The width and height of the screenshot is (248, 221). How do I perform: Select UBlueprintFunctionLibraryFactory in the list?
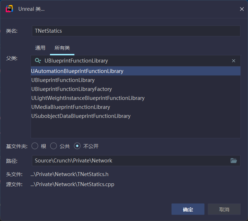(136, 89)
